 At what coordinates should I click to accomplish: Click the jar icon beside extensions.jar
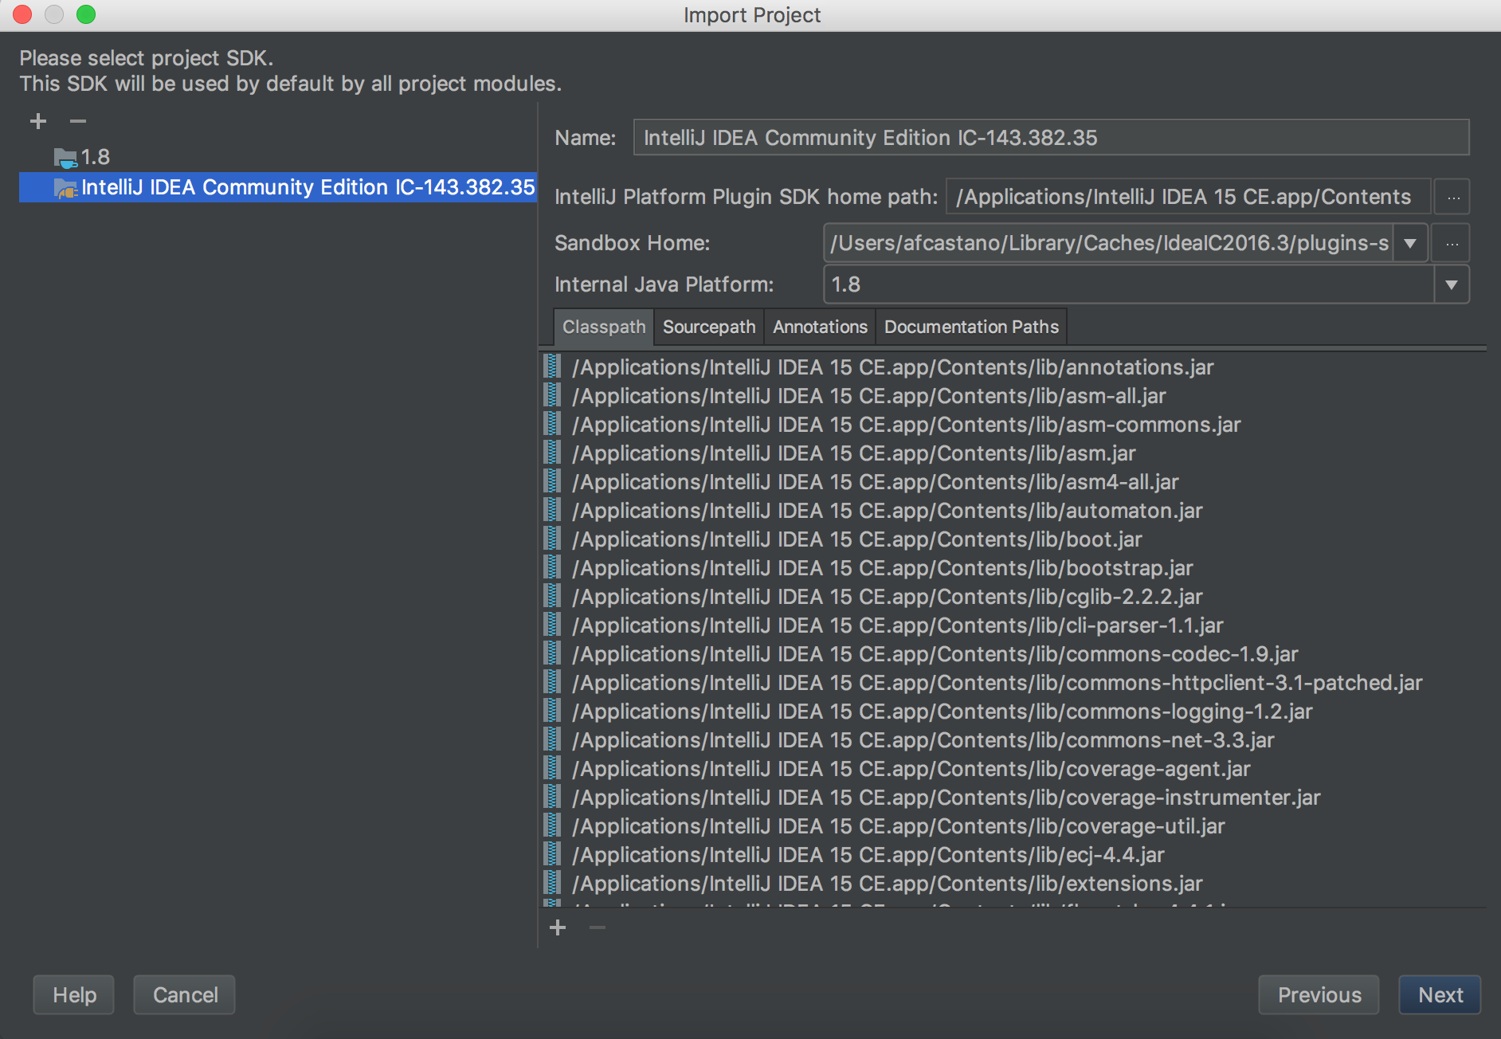pos(551,882)
